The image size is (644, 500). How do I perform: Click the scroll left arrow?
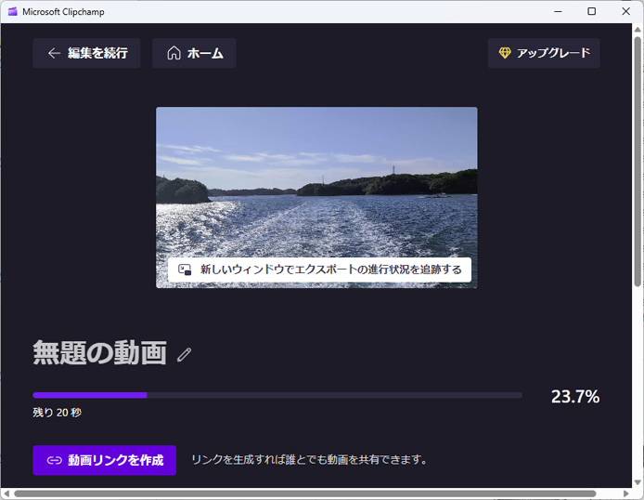[x=6, y=493]
